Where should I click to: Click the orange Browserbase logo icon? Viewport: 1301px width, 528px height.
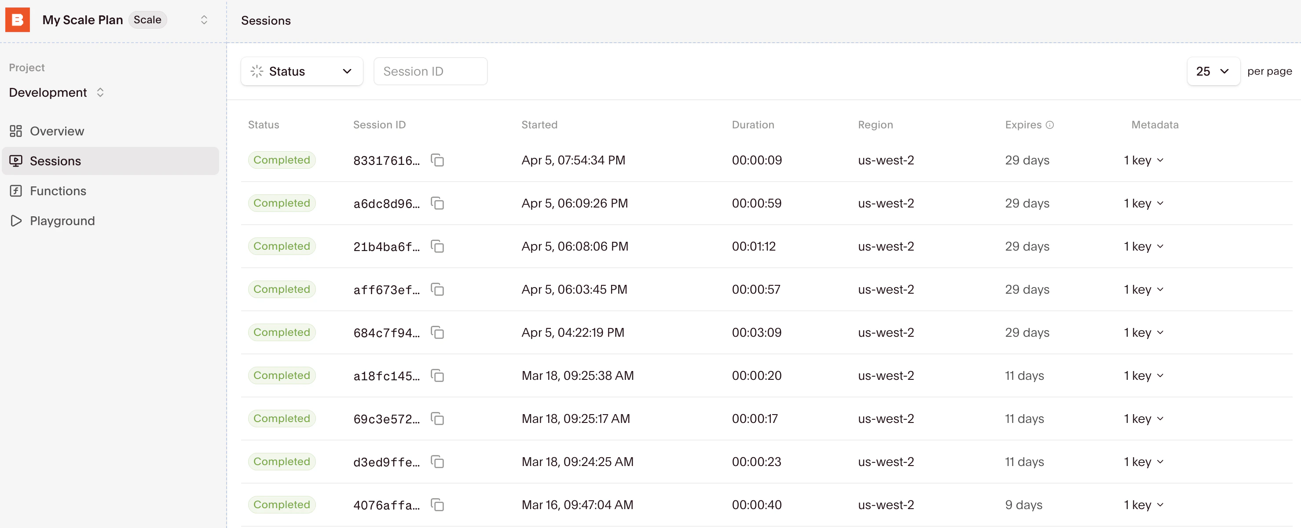click(x=17, y=20)
